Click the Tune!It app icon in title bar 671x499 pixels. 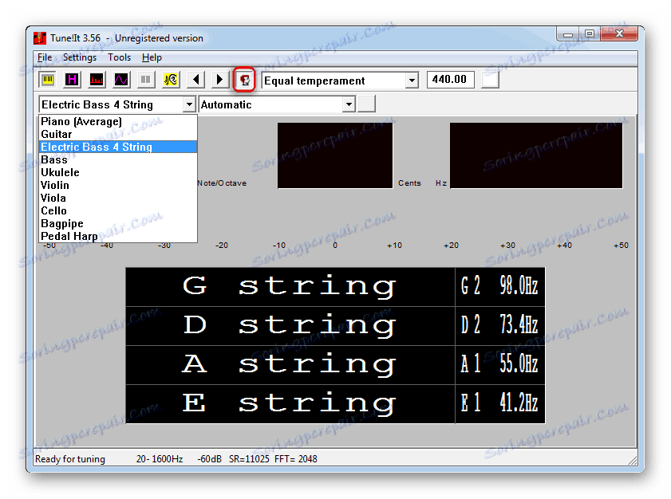click(x=40, y=38)
